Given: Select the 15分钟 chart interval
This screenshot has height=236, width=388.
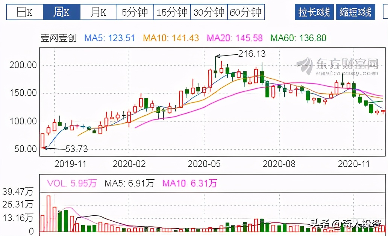Looking at the screenshot, I should (x=171, y=12).
